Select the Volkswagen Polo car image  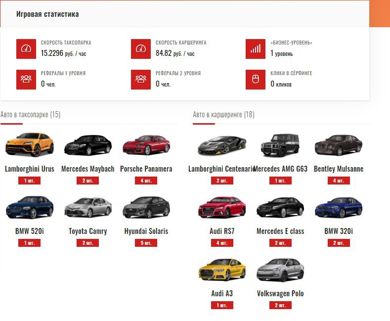(x=280, y=270)
